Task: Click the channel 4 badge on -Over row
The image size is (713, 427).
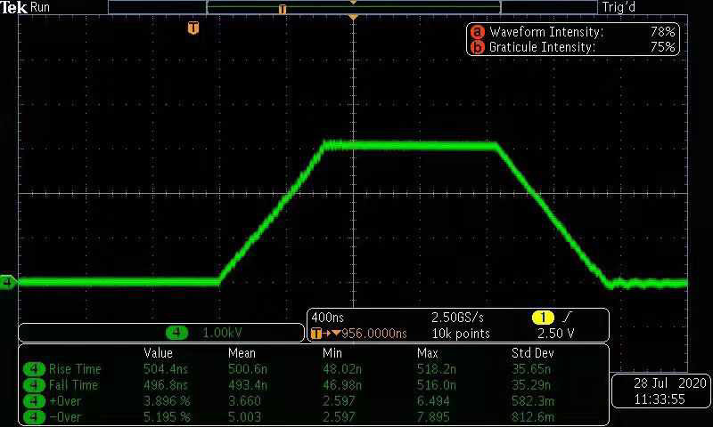Action: pos(34,417)
